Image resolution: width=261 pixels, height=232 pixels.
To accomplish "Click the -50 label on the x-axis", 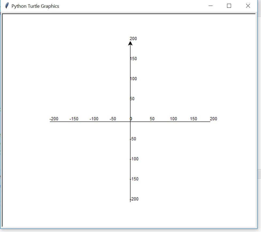I will pos(113,119).
